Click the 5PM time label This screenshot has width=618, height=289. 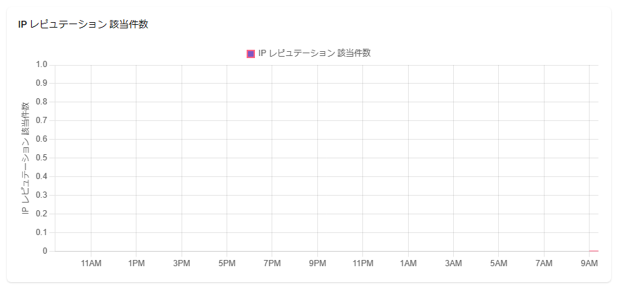pos(227,263)
